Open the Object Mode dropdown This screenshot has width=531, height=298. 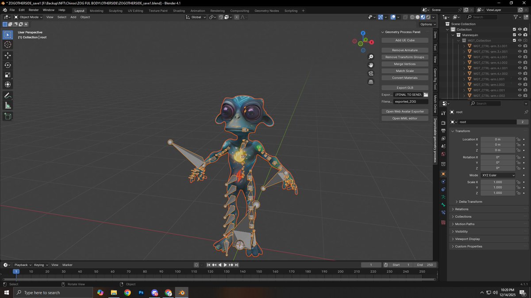coord(28,17)
